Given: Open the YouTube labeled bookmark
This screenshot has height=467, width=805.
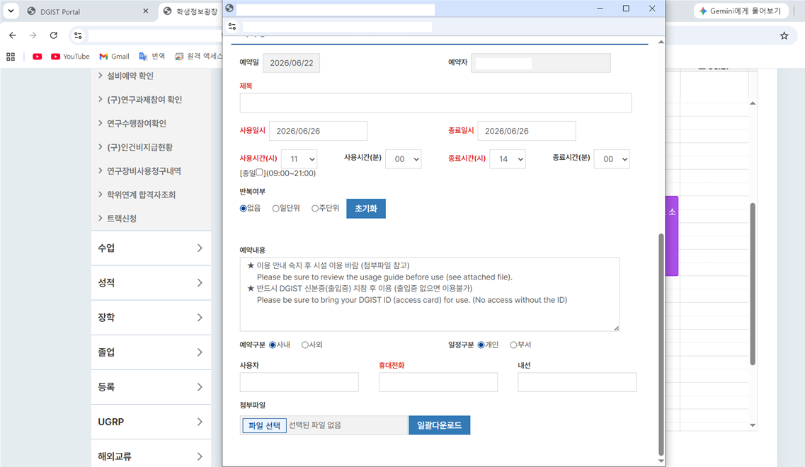Looking at the screenshot, I should [x=70, y=57].
